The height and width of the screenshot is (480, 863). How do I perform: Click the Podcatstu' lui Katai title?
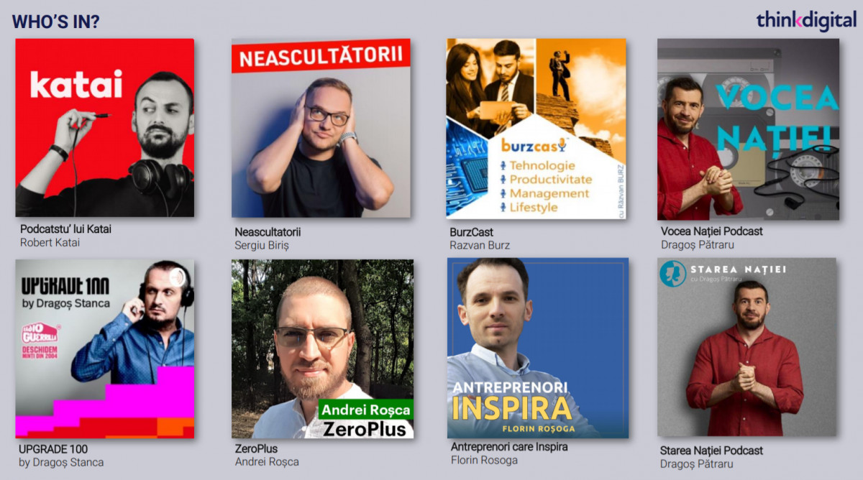click(x=66, y=229)
